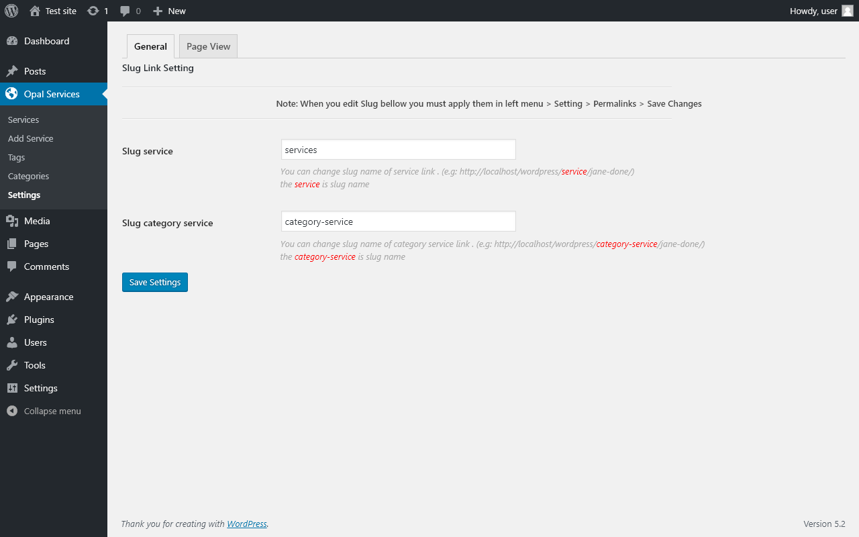Click the Save Settings button

[x=155, y=282]
